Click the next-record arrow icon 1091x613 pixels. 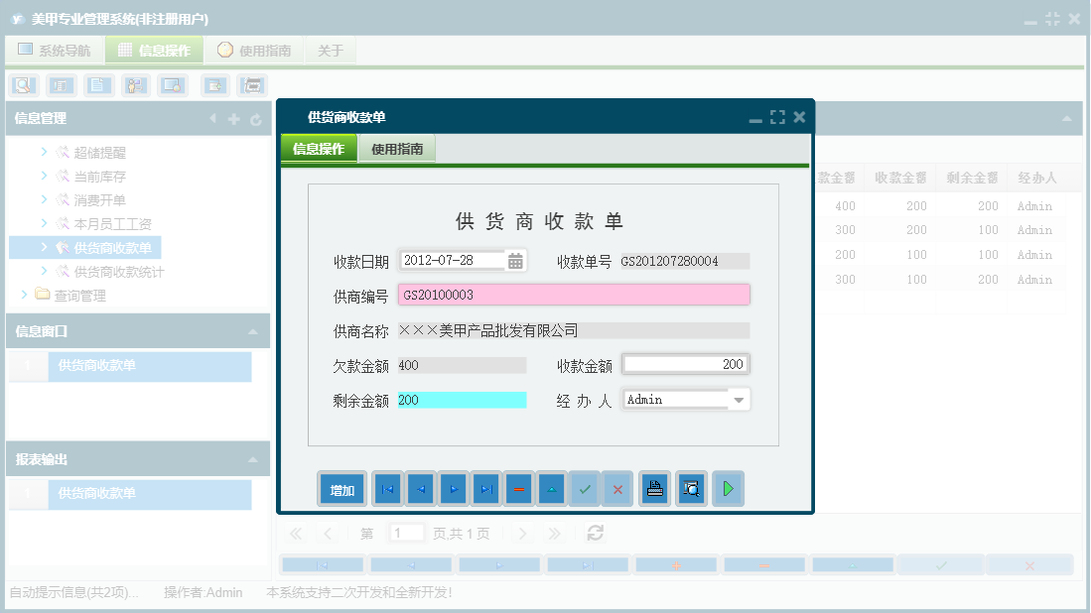pos(452,488)
